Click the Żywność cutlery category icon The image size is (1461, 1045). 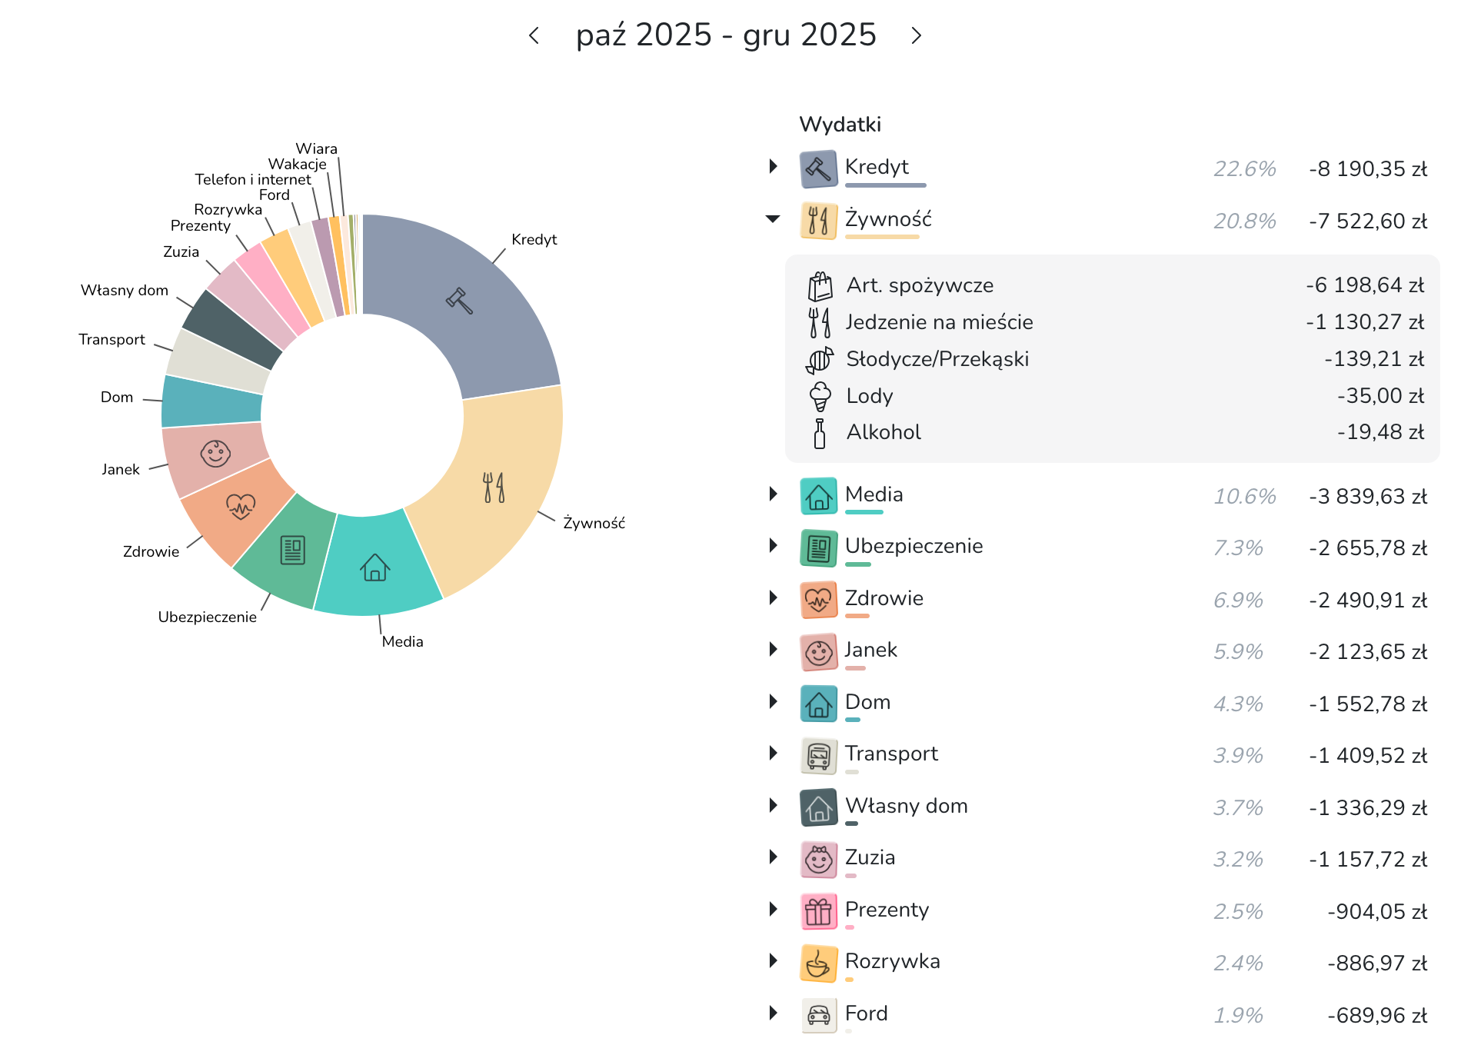818,221
